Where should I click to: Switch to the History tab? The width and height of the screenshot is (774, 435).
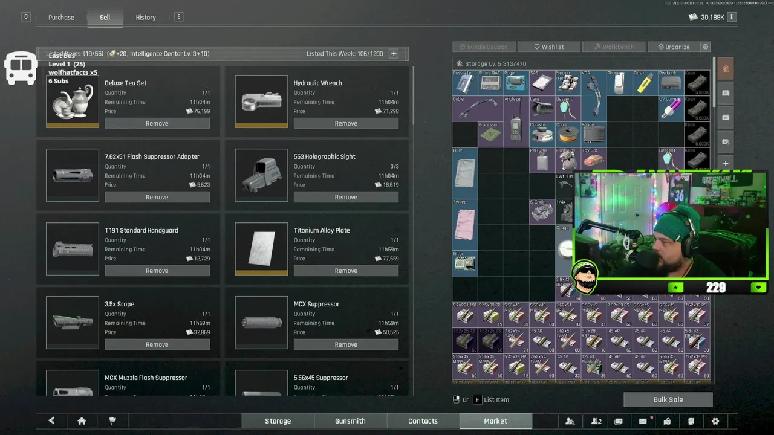tap(146, 18)
